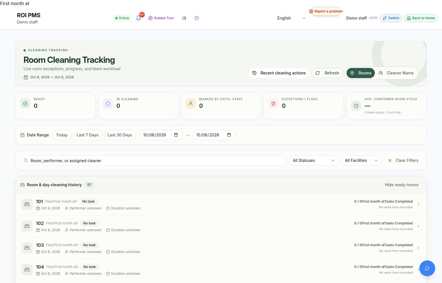Click the search magnifier icon
The height and width of the screenshot is (283, 442).
[26, 160]
